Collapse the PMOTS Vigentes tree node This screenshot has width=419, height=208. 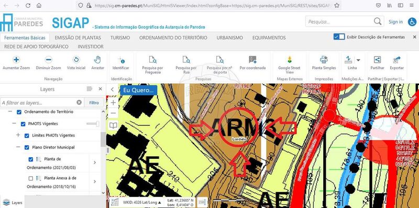(14, 123)
